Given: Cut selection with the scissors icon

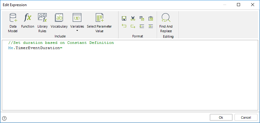Looking at the screenshot, I should click(133, 18).
